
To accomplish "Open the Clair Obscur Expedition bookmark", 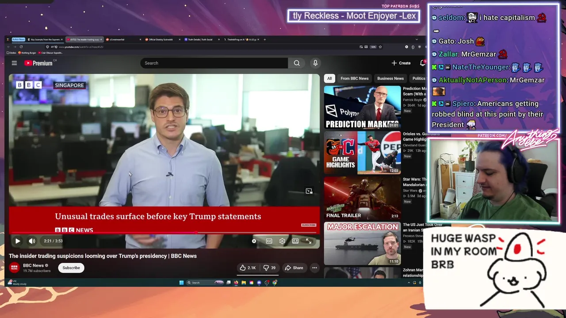I will pos(51,53).
